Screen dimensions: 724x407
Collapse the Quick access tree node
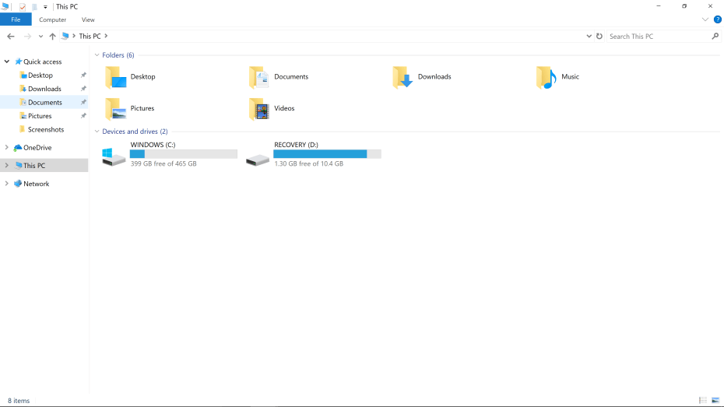pos(7,61)
